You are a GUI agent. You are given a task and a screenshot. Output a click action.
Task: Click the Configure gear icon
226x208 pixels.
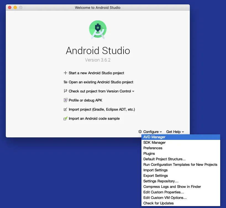coord(140,132)
